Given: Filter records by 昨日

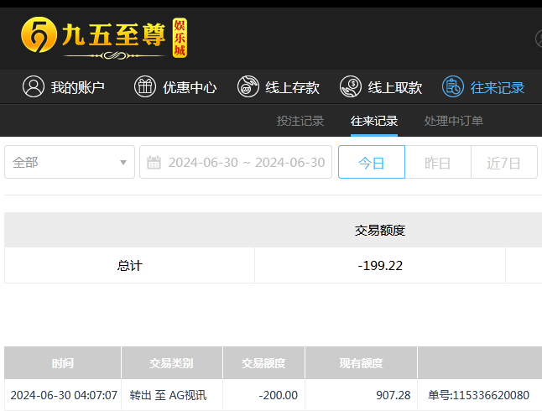Looking at the screenshot, I should (x=438, y=162).
